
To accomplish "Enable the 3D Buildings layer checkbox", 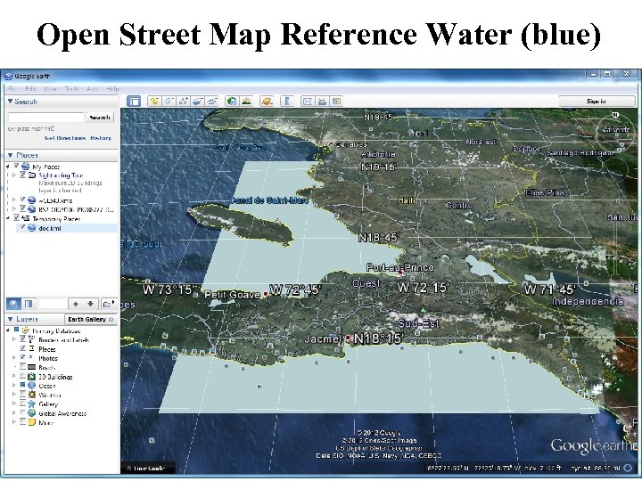I will 22,376.
